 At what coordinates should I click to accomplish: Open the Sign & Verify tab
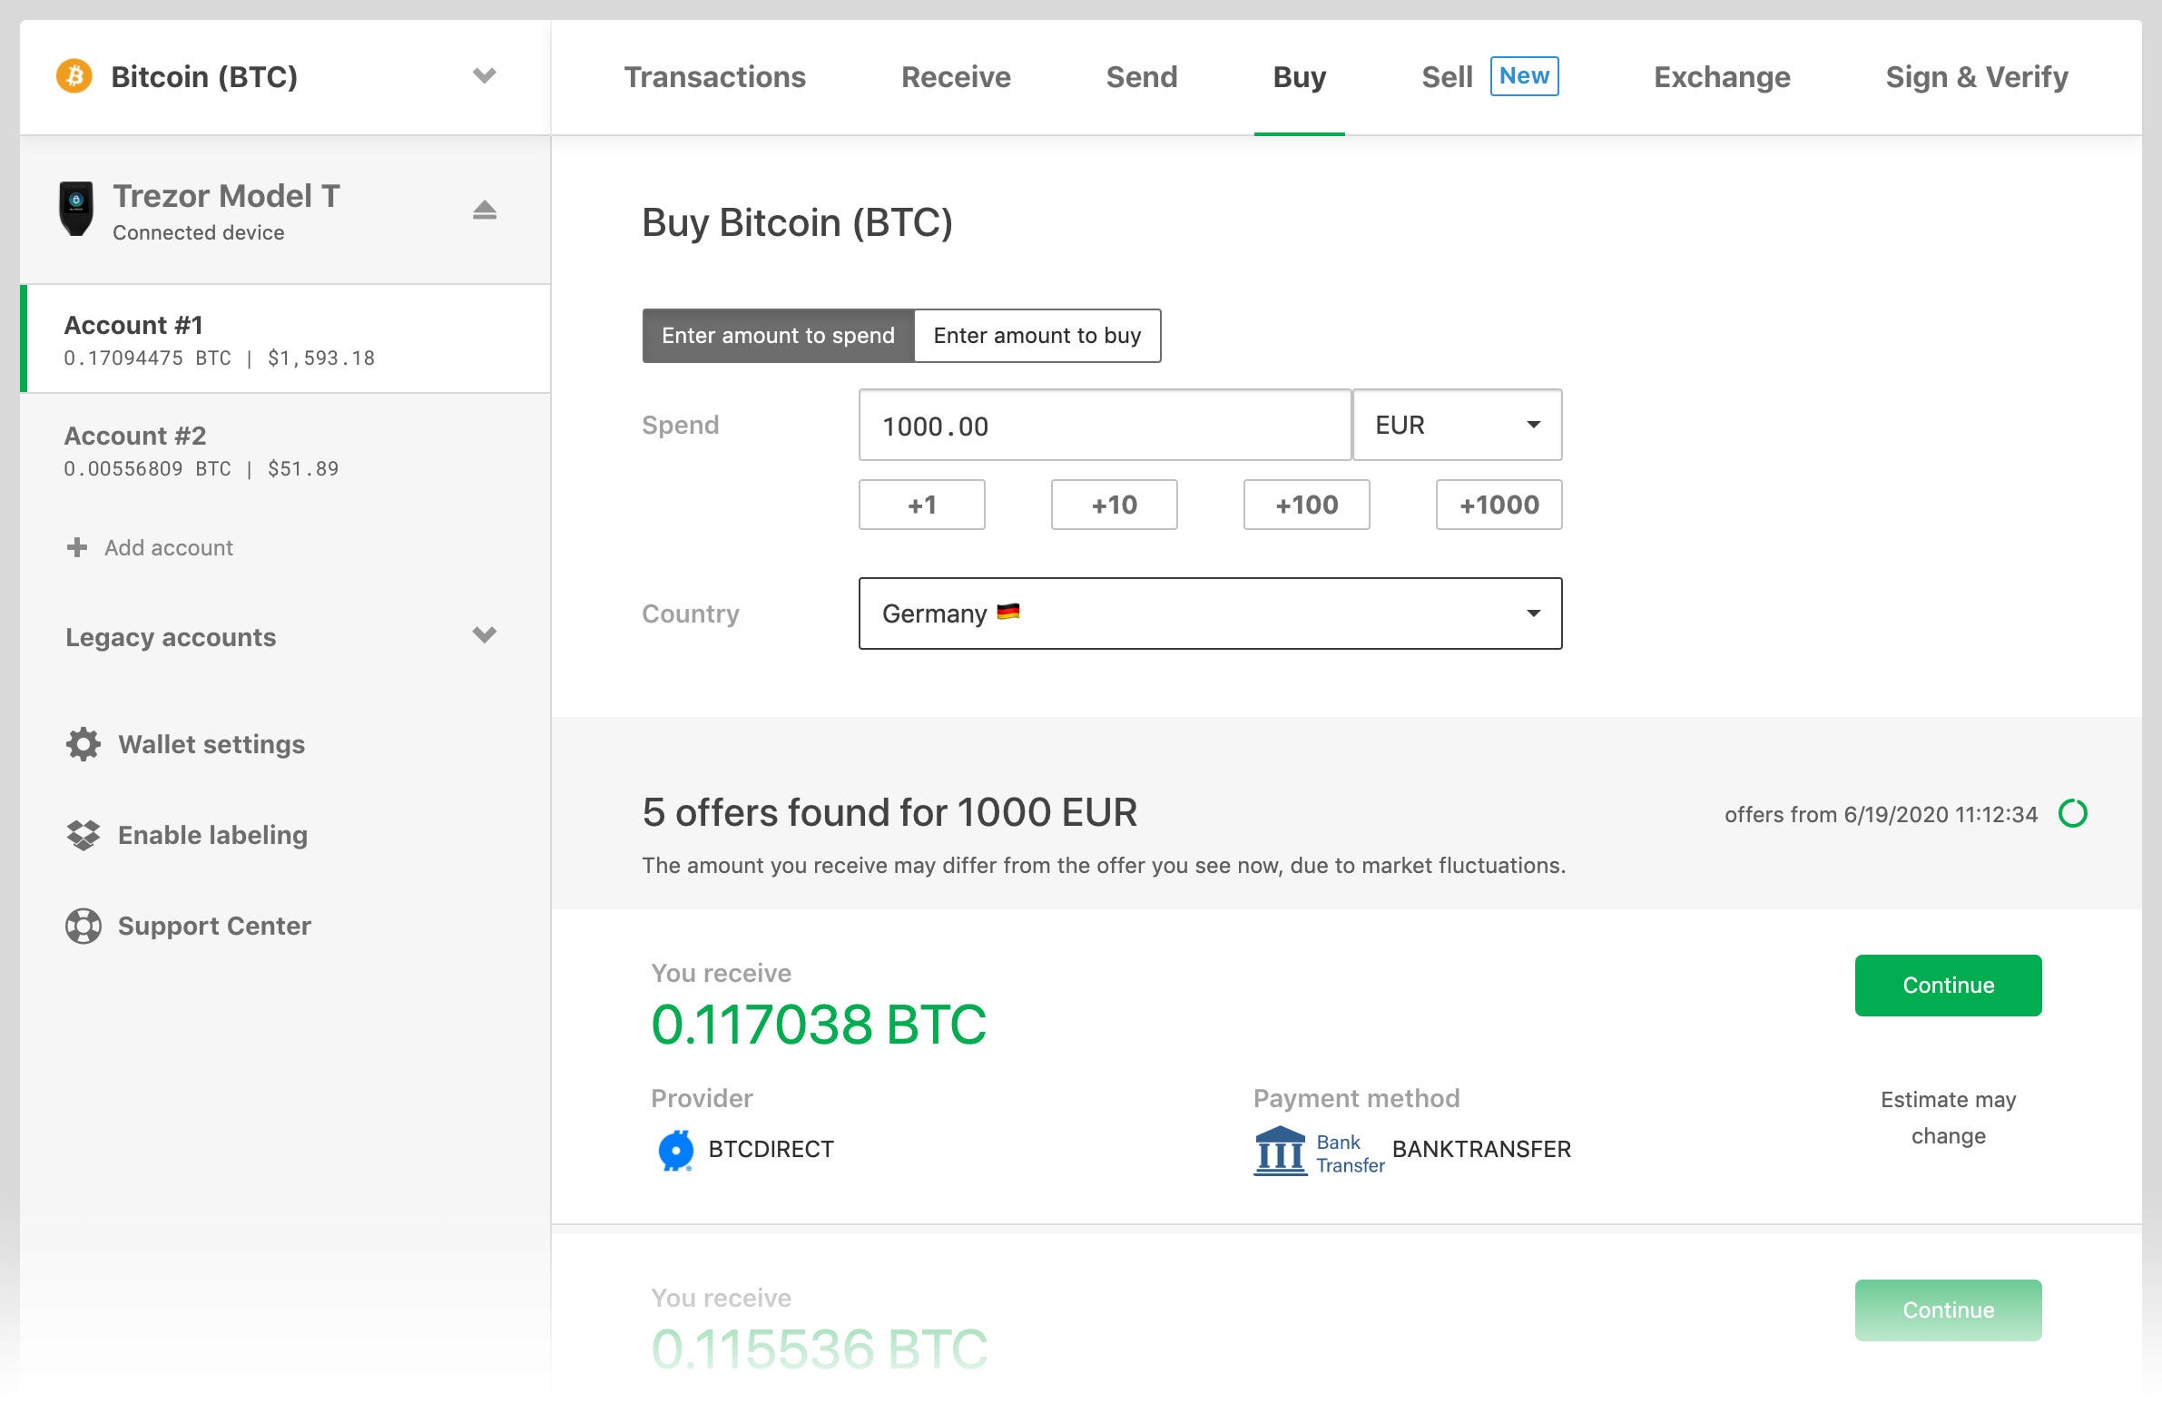[x=1977, y=77]
